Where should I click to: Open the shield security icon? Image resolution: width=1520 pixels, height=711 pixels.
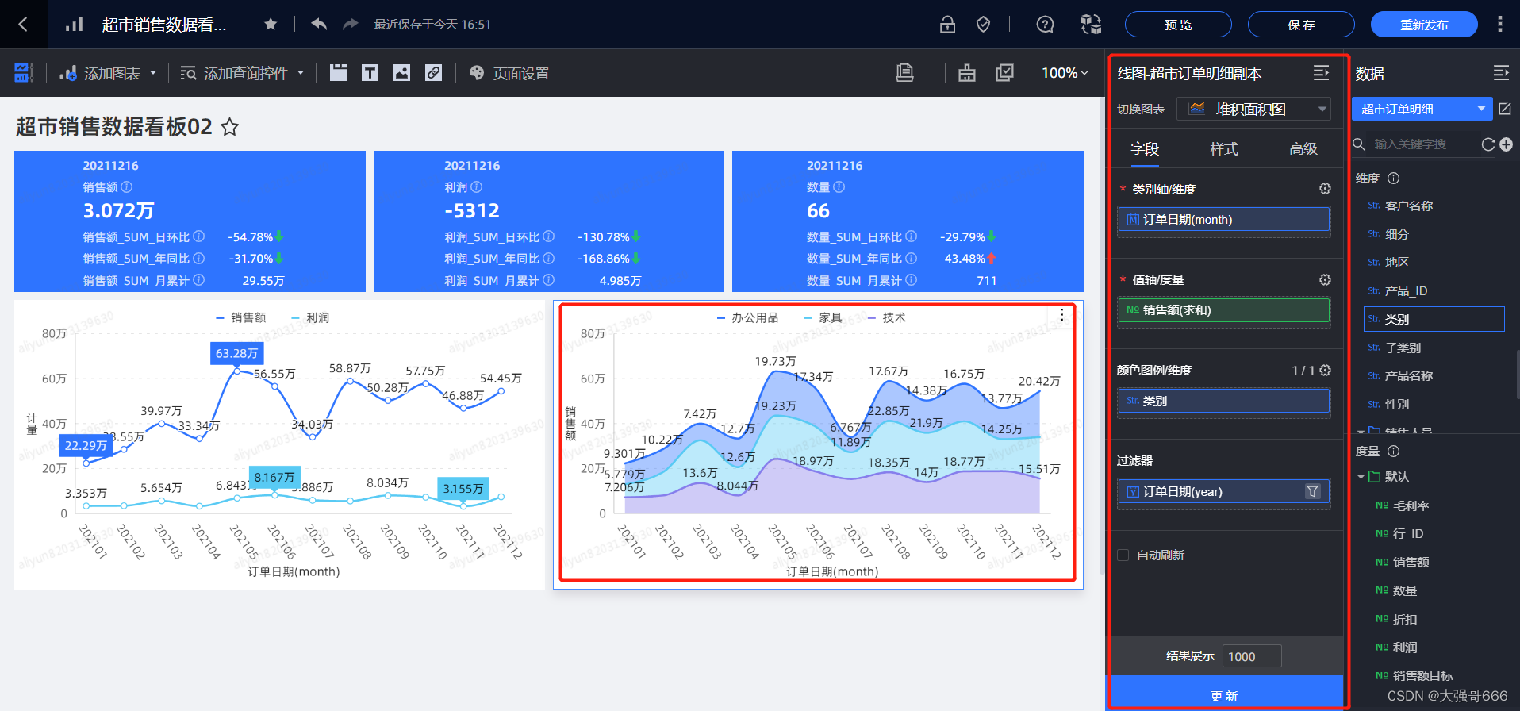pyautogui.click(x=983, y=25)
